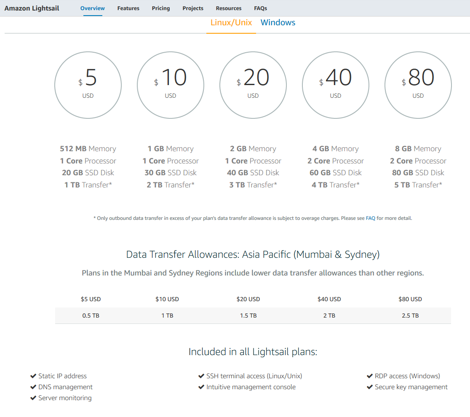Click the Amazon Lightsail title
This screenshot has width=470, height=417.
click(x=32, y=8)
